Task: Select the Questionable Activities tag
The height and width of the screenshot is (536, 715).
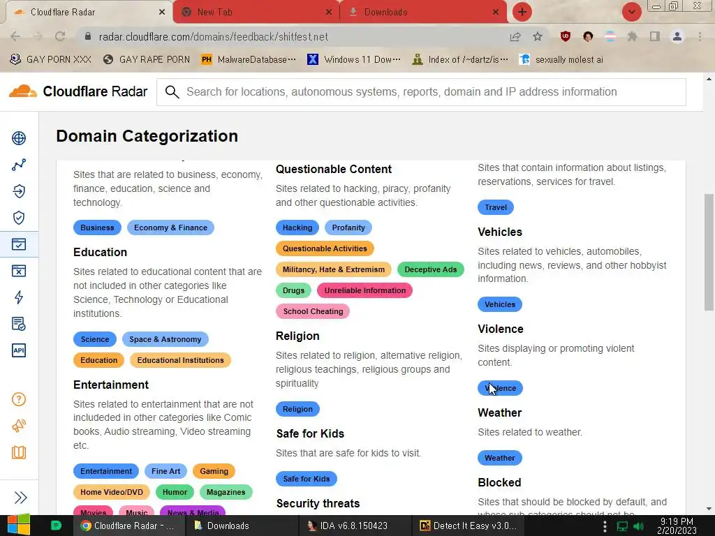Action: 325,248
